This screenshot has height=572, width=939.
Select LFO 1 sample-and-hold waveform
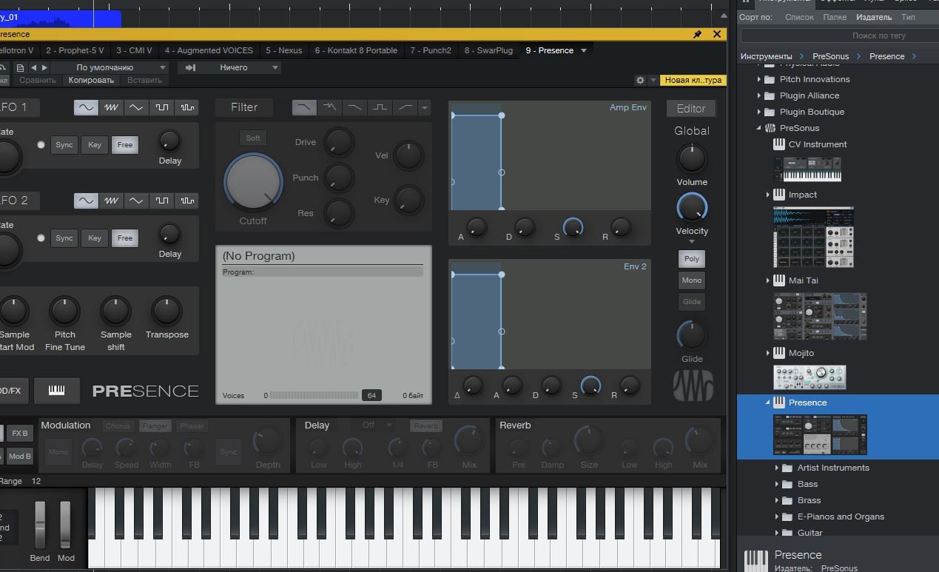click(186, 107)
